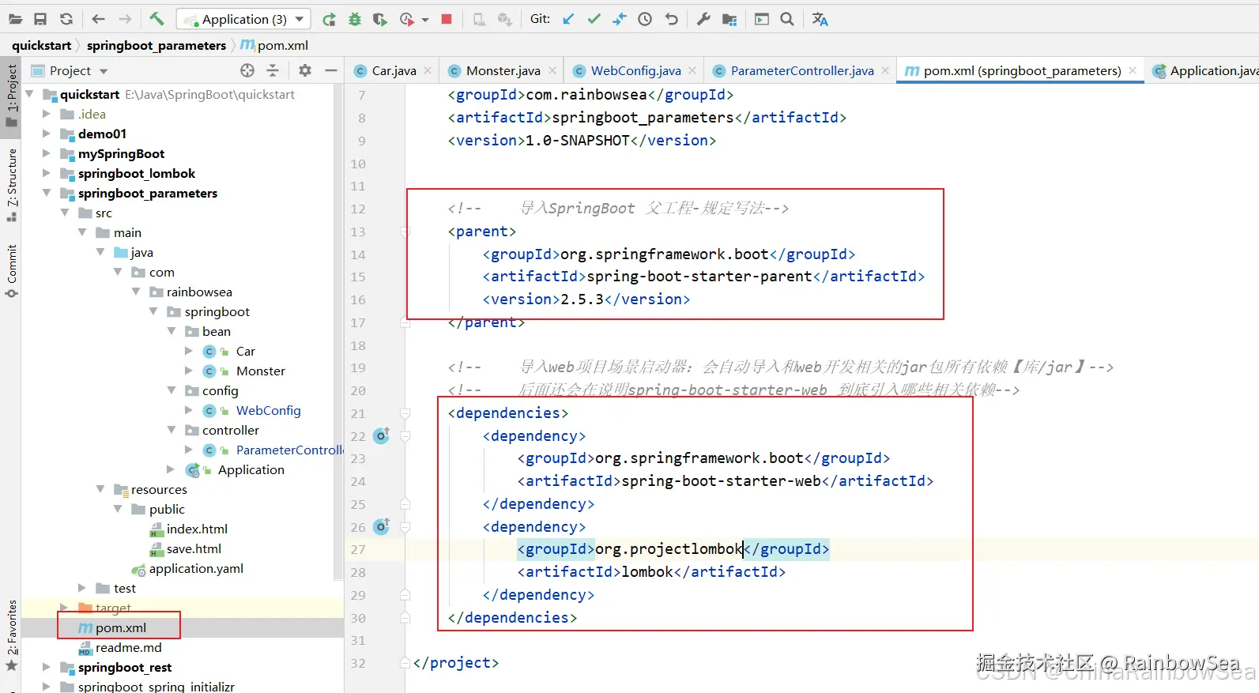This screenshot has width=1259, height=693.
Task: Open the profiler dropdown arrow
Action: coord(425,20)
